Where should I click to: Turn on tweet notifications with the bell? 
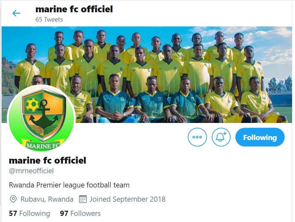click(221, 137)
